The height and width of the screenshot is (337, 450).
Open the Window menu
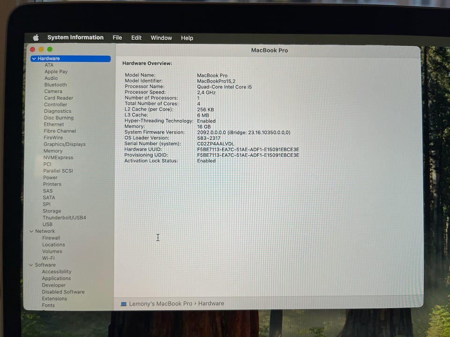coord(161,38)
